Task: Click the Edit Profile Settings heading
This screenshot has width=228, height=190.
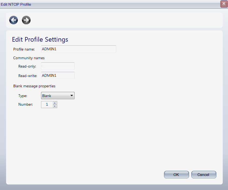Action: tap(40, 39)
